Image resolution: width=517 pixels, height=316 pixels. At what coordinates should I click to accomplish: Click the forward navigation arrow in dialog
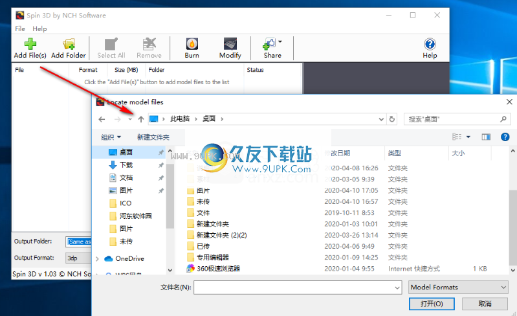(x=117, y=119)
